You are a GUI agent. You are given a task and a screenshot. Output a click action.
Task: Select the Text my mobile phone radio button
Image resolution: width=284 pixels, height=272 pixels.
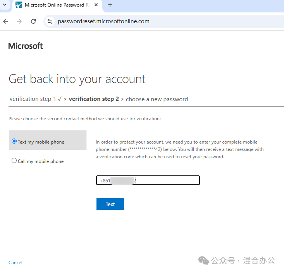14,141
